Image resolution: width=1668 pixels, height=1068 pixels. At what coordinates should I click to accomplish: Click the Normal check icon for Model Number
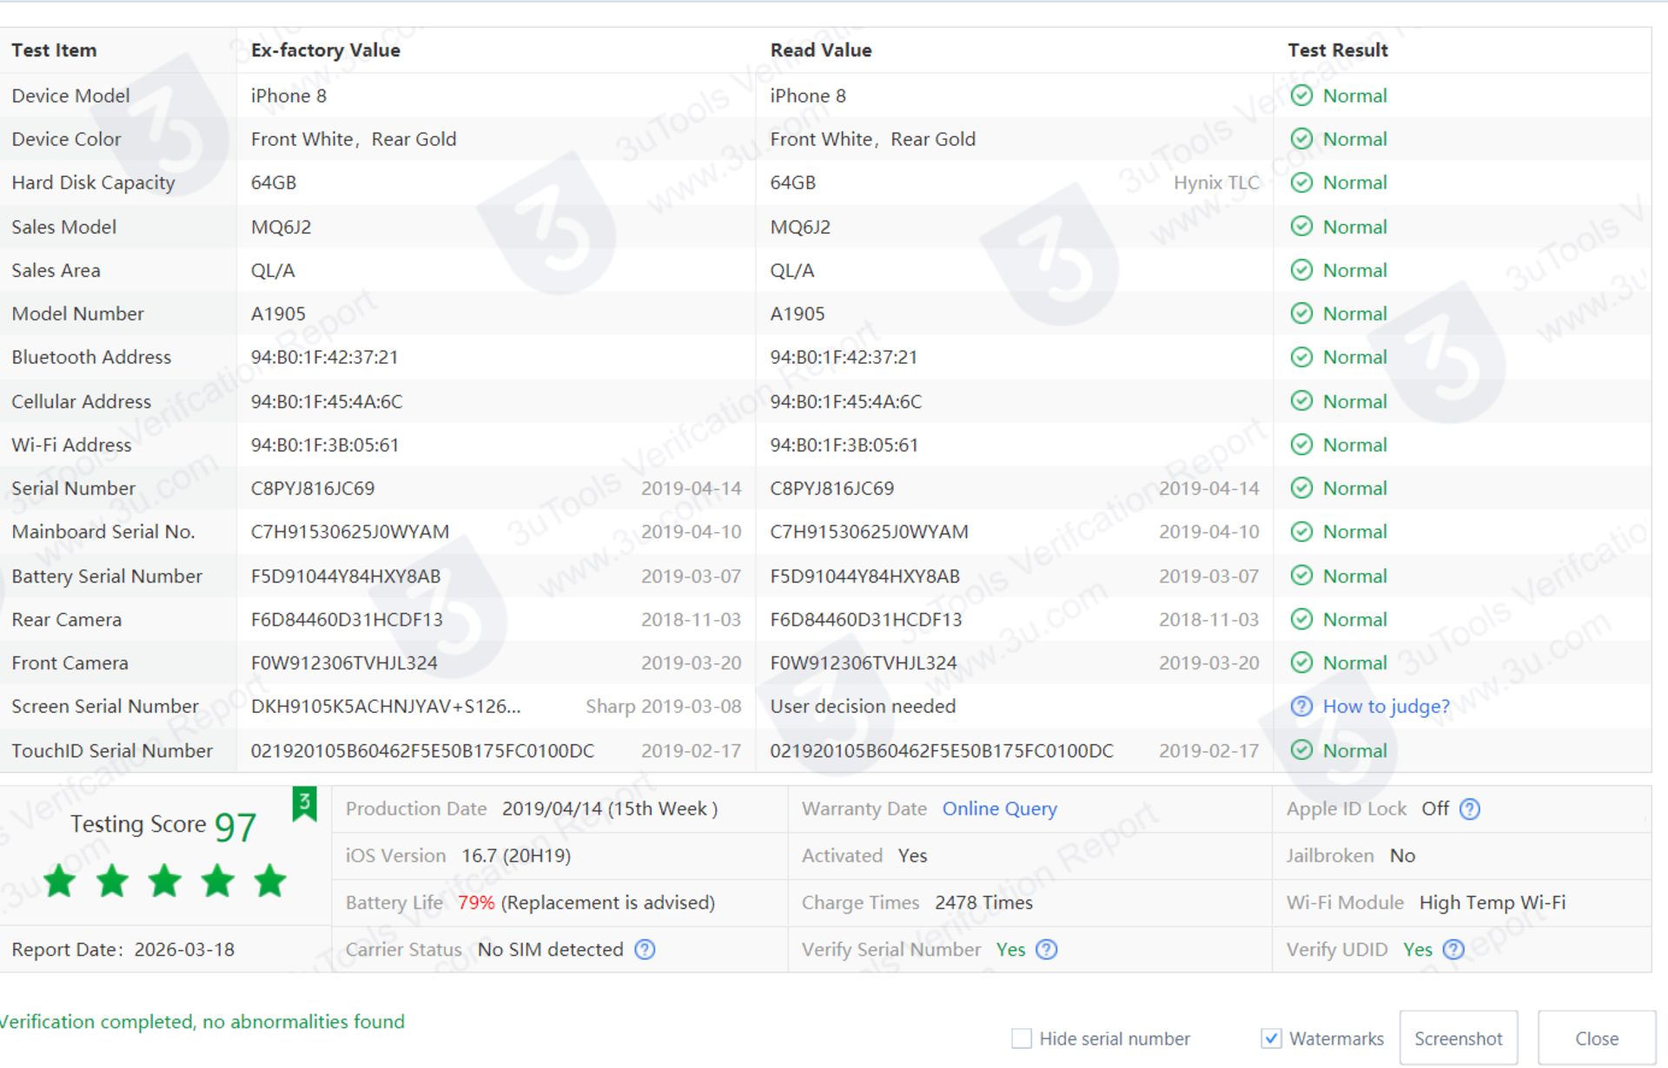point(1301,313)
